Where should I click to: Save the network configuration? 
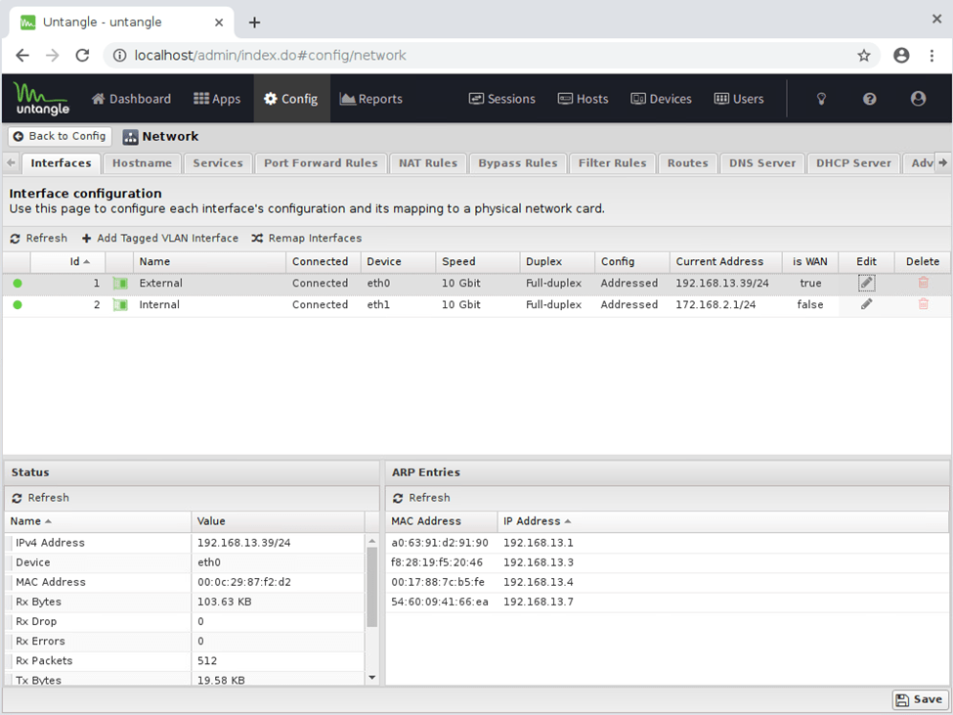click(x=920, y=699)
